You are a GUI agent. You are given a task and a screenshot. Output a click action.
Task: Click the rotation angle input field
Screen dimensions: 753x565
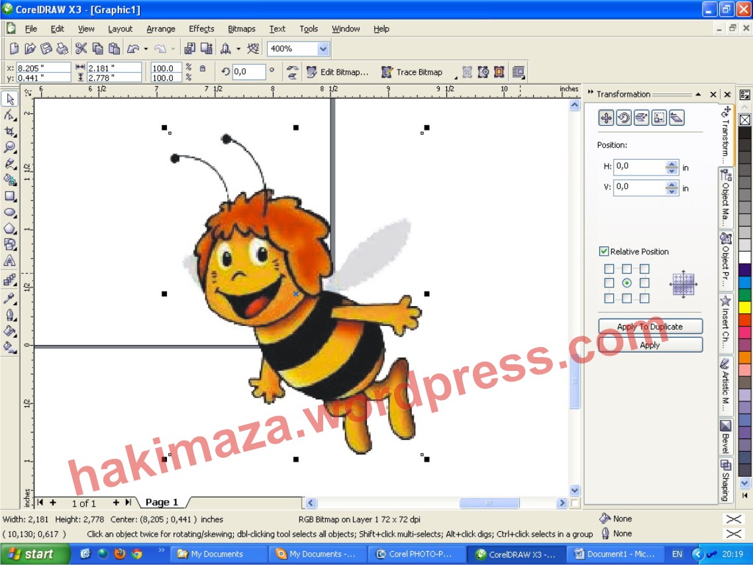coord(249,72)
